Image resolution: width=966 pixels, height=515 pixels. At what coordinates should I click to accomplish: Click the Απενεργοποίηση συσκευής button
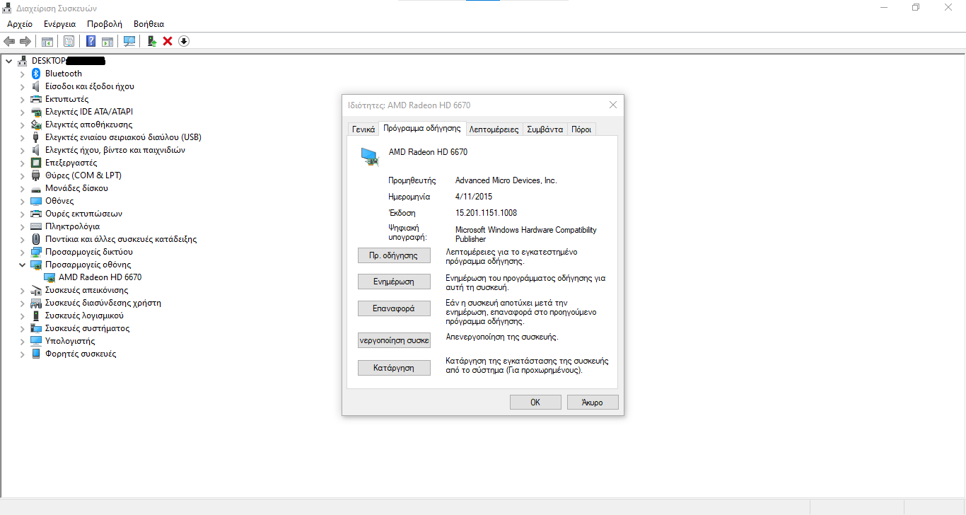click(394, 340)
